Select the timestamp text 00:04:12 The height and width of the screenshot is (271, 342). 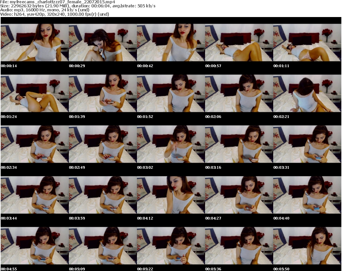pos(145,219)
